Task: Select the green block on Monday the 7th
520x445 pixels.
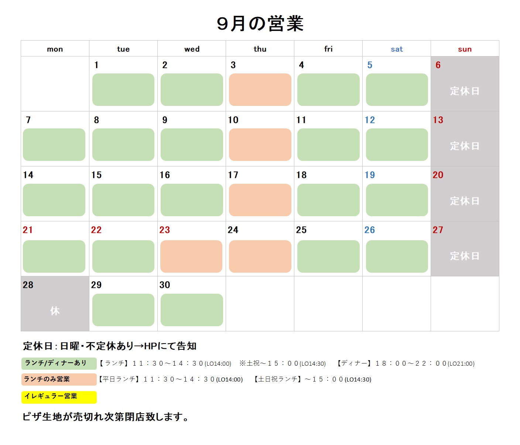Action: pyautogui.click(x=54, y=145)
